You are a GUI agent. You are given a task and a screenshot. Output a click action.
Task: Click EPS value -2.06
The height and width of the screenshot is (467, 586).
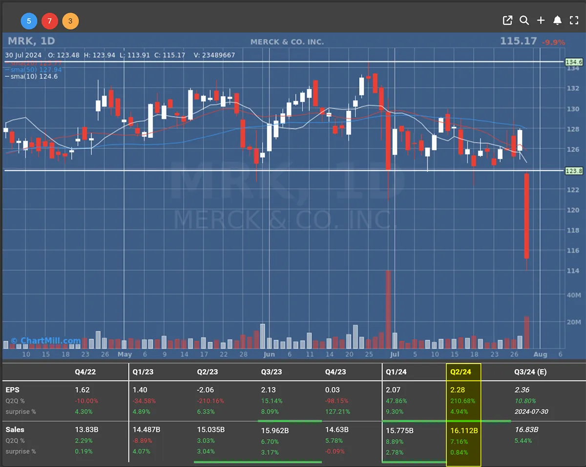206,390
